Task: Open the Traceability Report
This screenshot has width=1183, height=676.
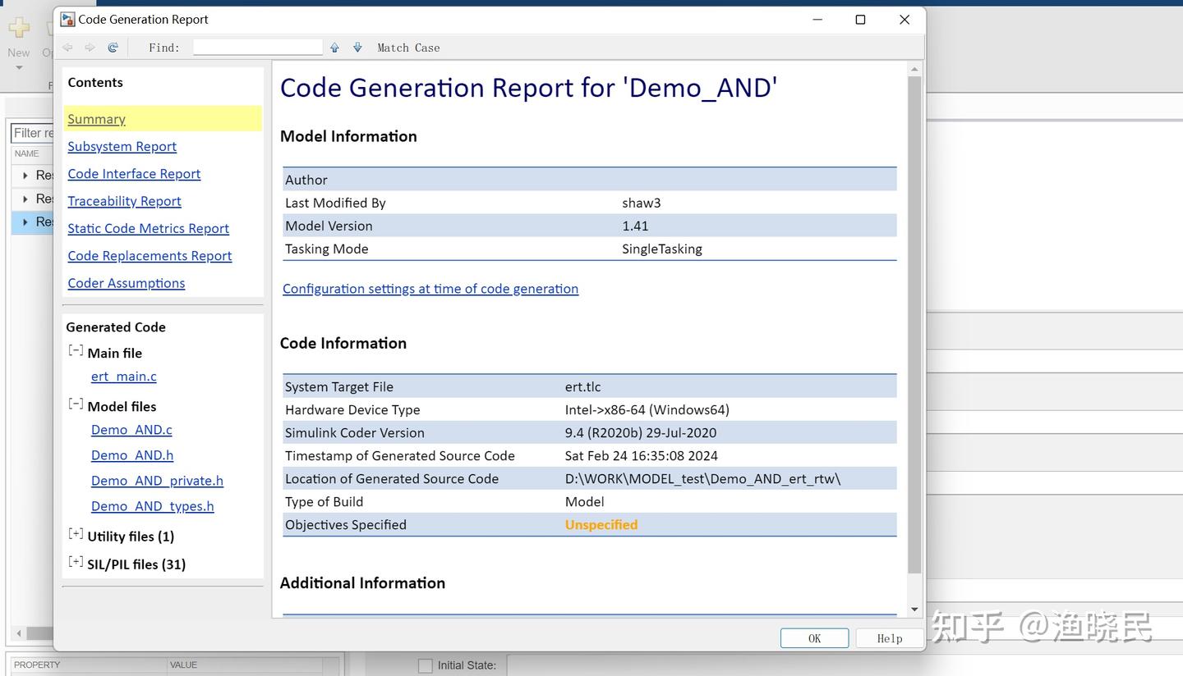Action: pos(124,201)
